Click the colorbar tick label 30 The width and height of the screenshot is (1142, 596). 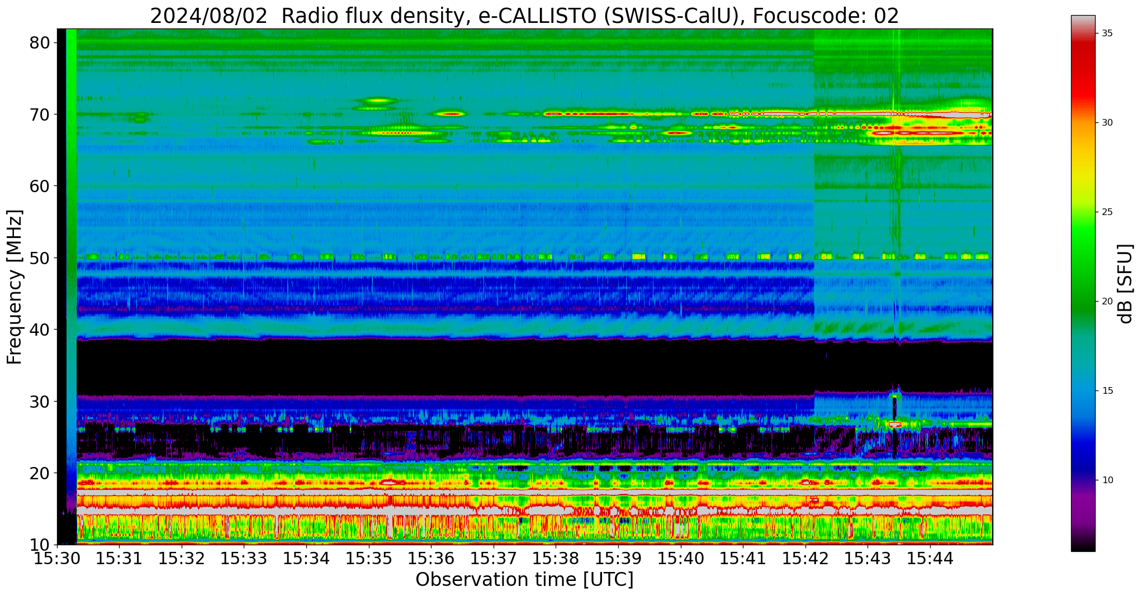point(1107,123)
